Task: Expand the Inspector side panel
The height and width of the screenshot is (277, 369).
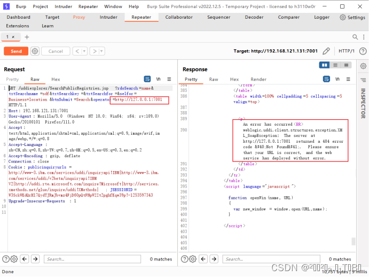Action: (363, 103)
